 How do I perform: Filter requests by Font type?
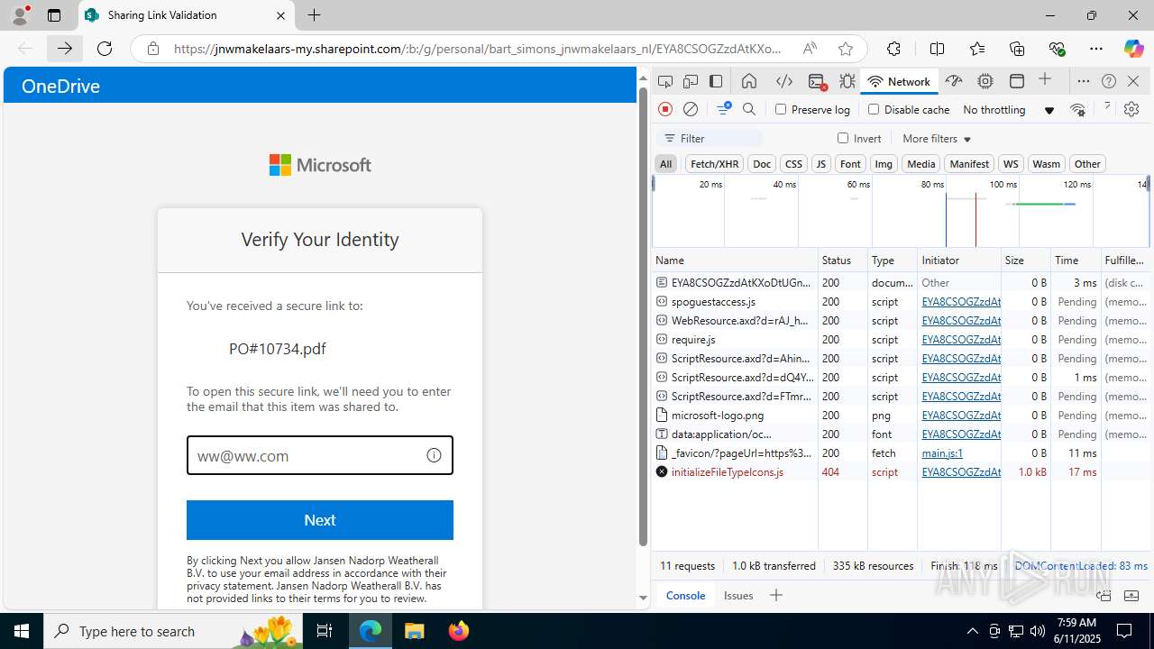[850, 163]
